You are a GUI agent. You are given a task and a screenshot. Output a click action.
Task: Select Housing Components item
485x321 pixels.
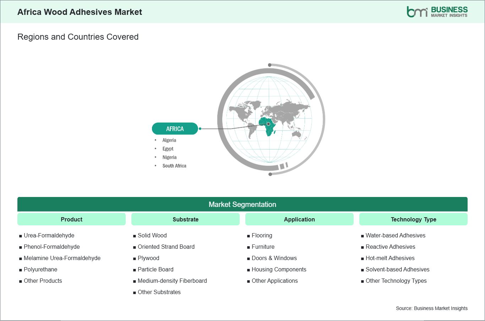click(279, 269)
